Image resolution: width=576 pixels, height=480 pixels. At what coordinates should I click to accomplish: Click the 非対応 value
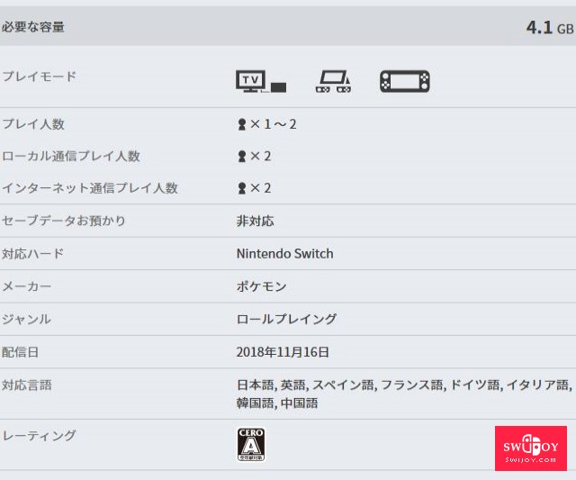pos(256,221)
